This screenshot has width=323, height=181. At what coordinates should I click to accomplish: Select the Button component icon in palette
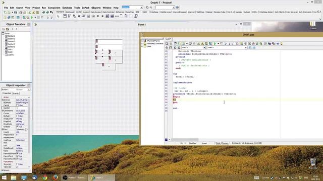tap(93, 16)
